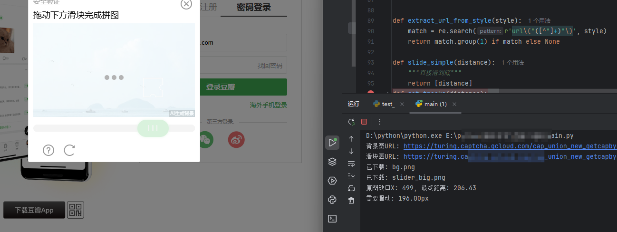Click '1 个用法' hint after slide_simple
The image size is (617, 232).
point(512,62)
